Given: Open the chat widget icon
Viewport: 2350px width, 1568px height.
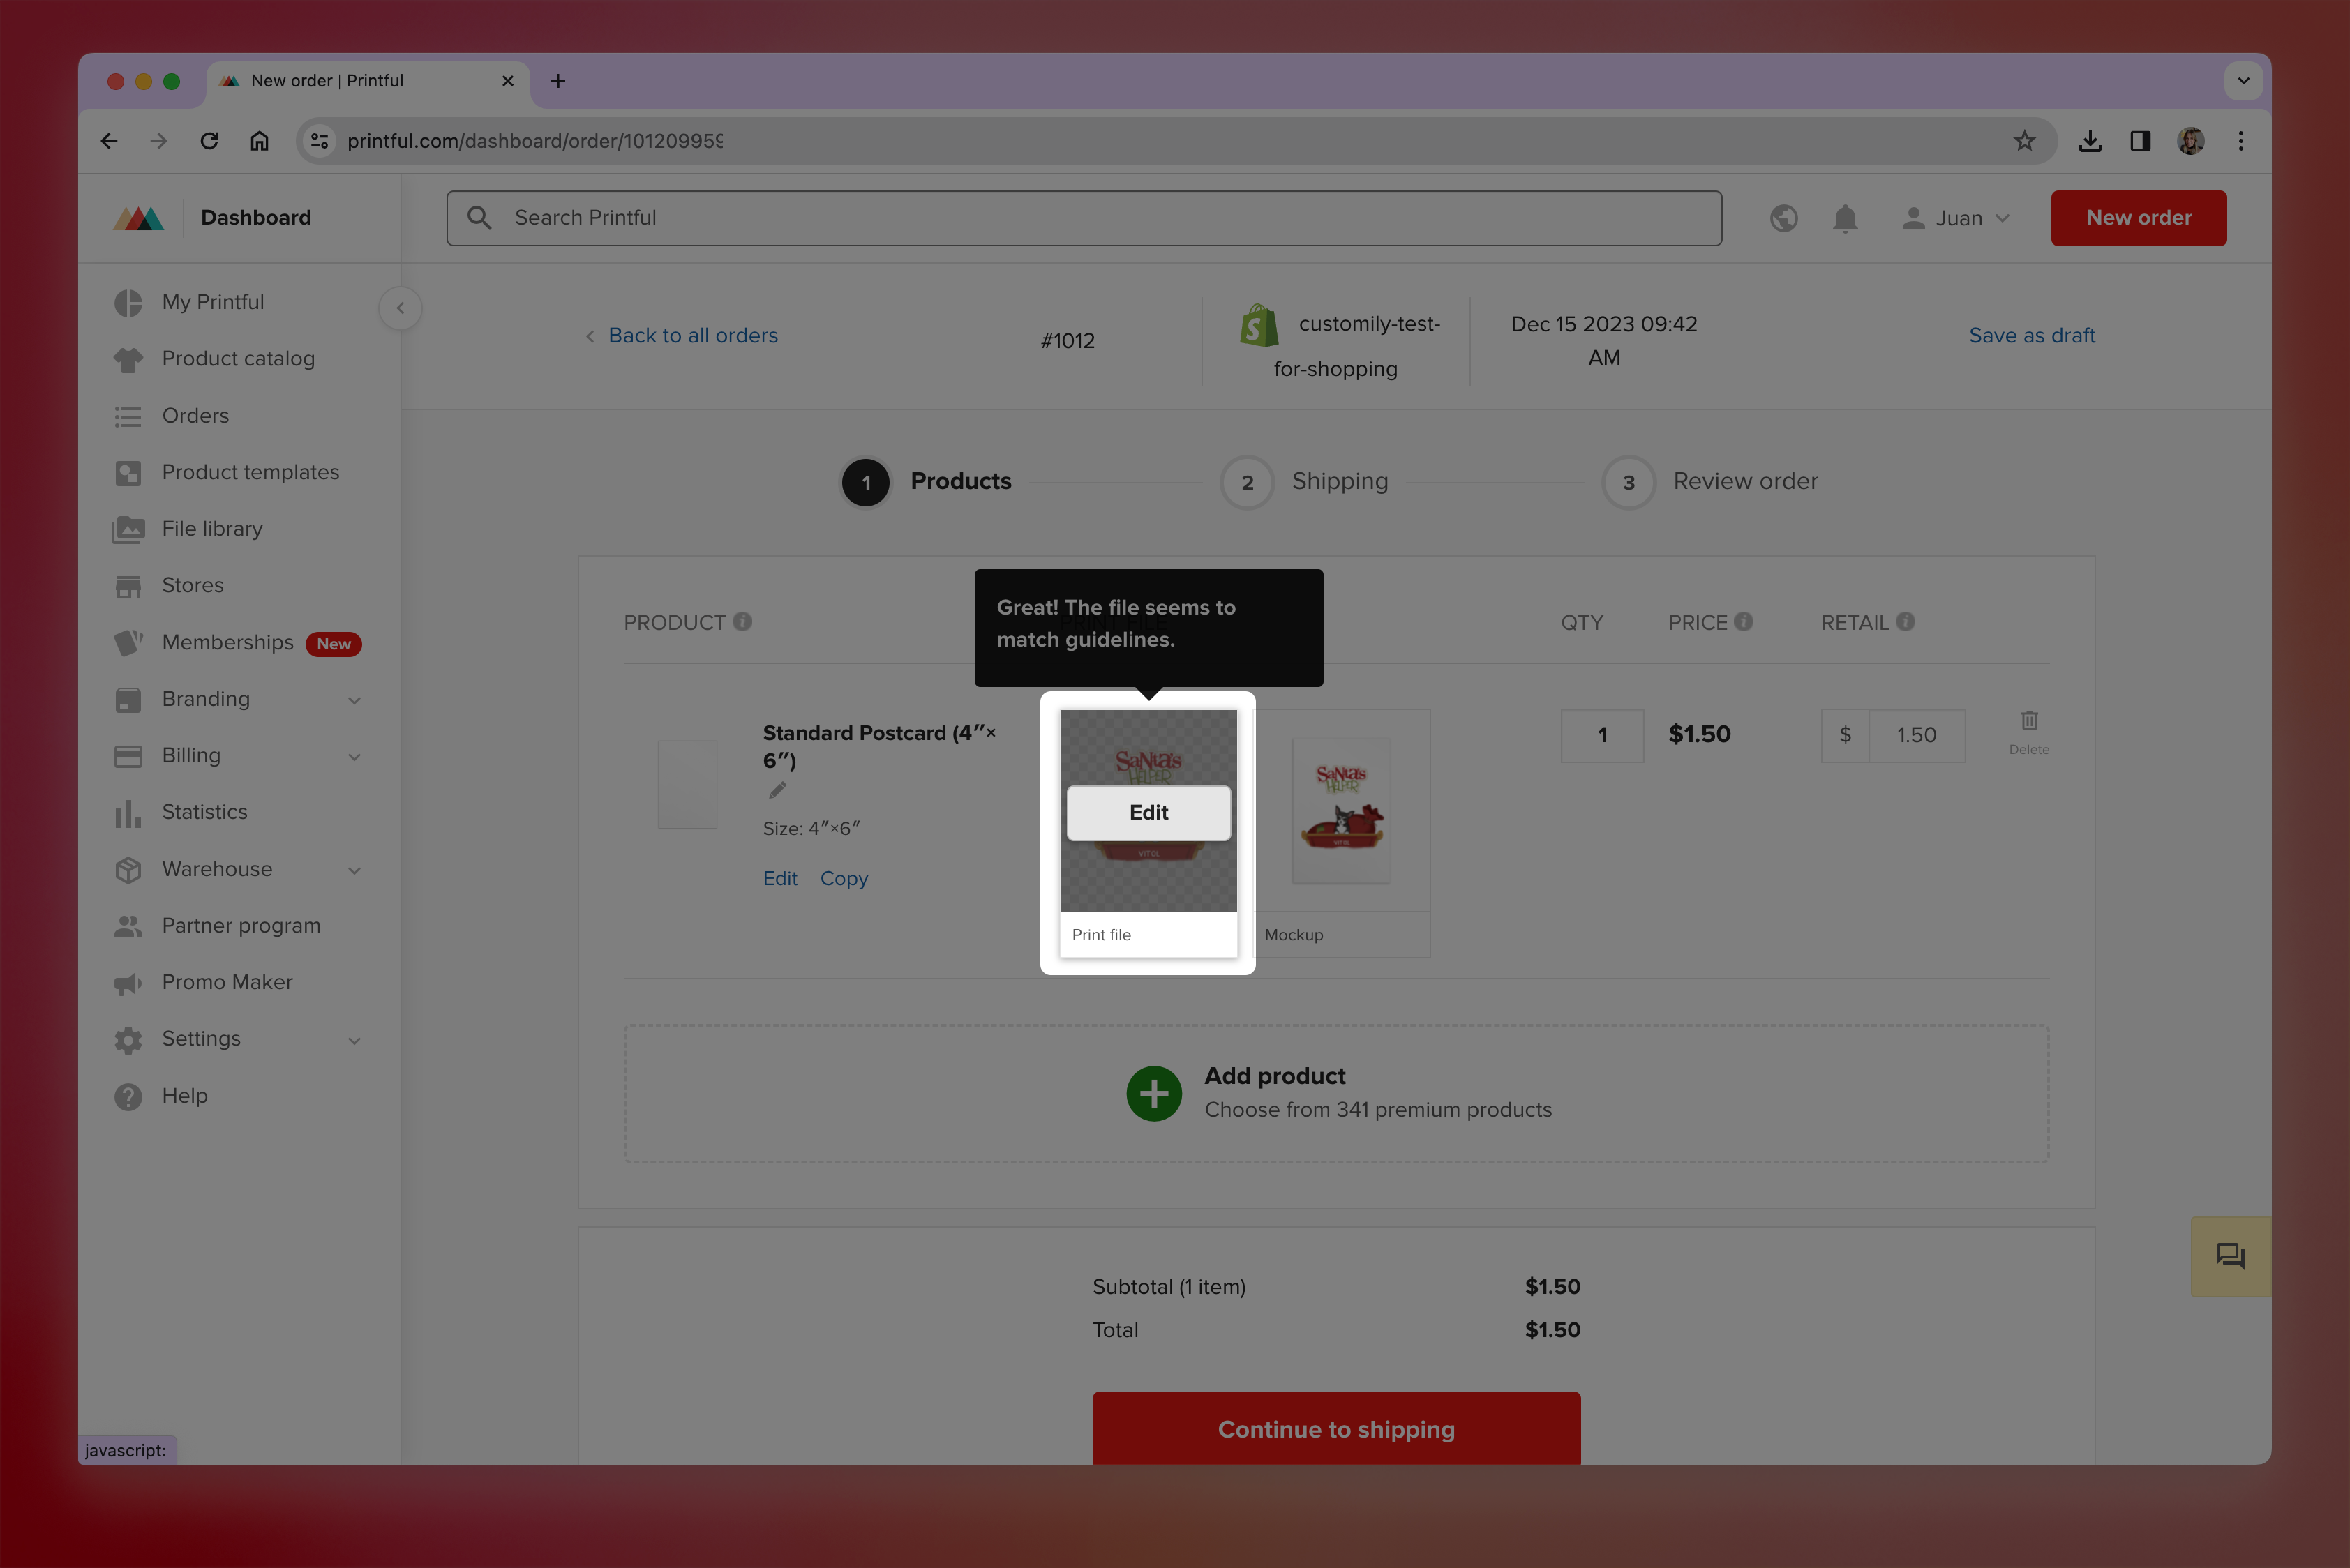Looking at the screenshot, I should point(2230,1256).
